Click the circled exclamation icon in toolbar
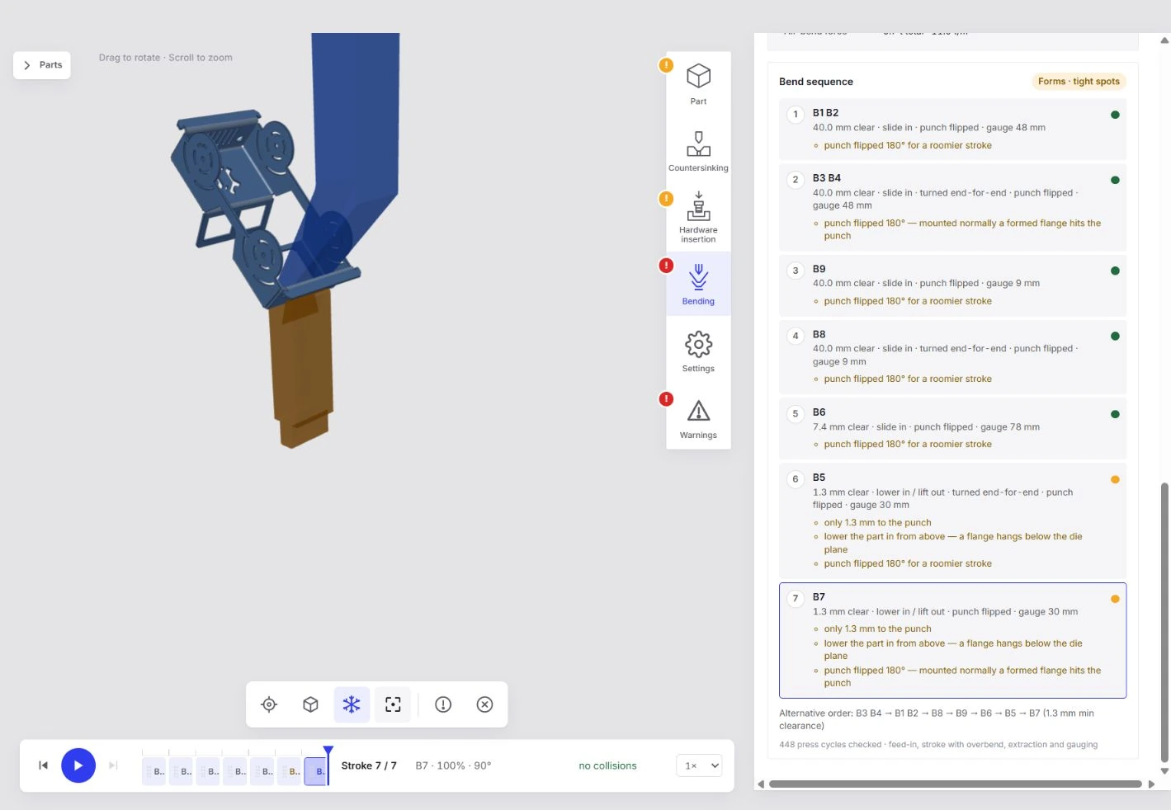Screen dimensions: 1171x810 443,704
